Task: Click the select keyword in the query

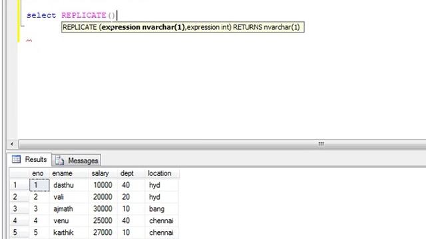Action: coord(41,15)
